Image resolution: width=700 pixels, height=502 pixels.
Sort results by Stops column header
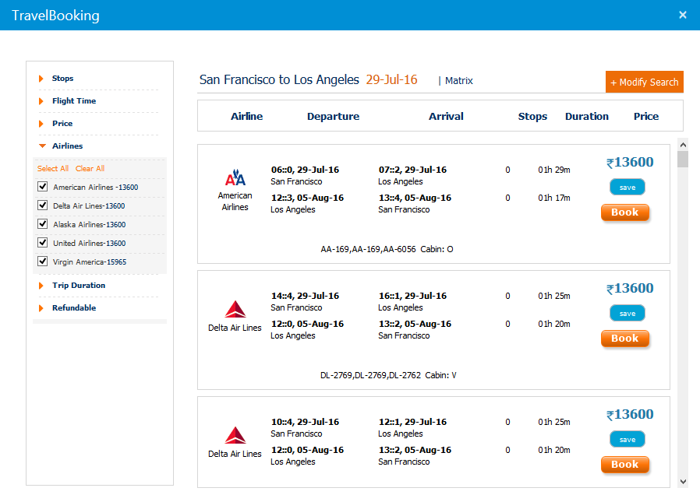tap(532, 117)
